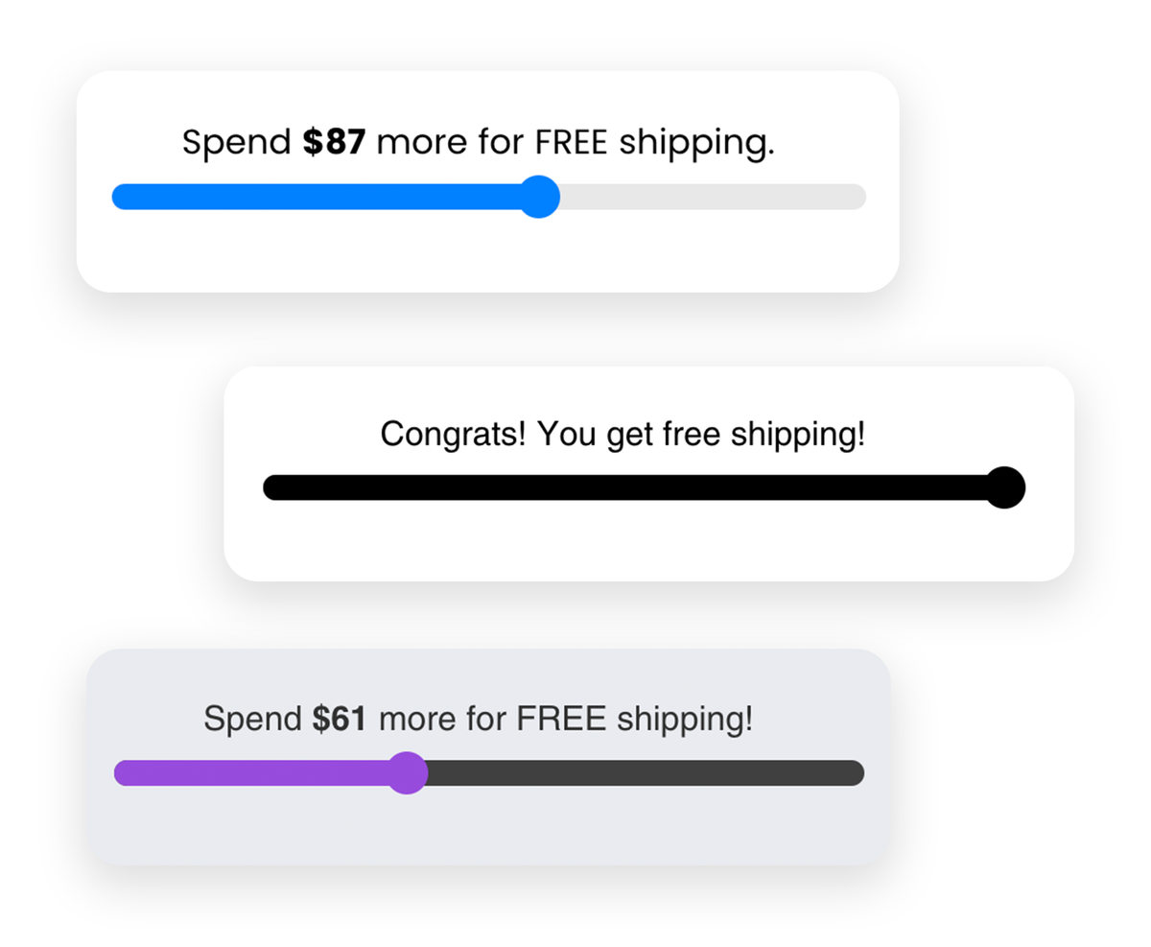
Task: Click the "Congrats! You get free shipping!" message
Action: click(622, 435)
